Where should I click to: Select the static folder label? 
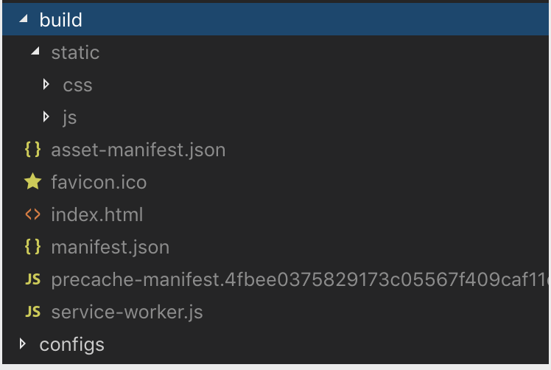click(x=75, y=52)
